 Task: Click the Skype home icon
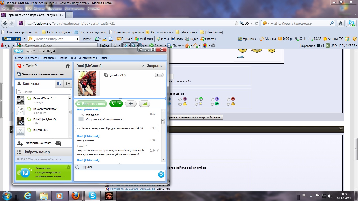click(67, 66)
